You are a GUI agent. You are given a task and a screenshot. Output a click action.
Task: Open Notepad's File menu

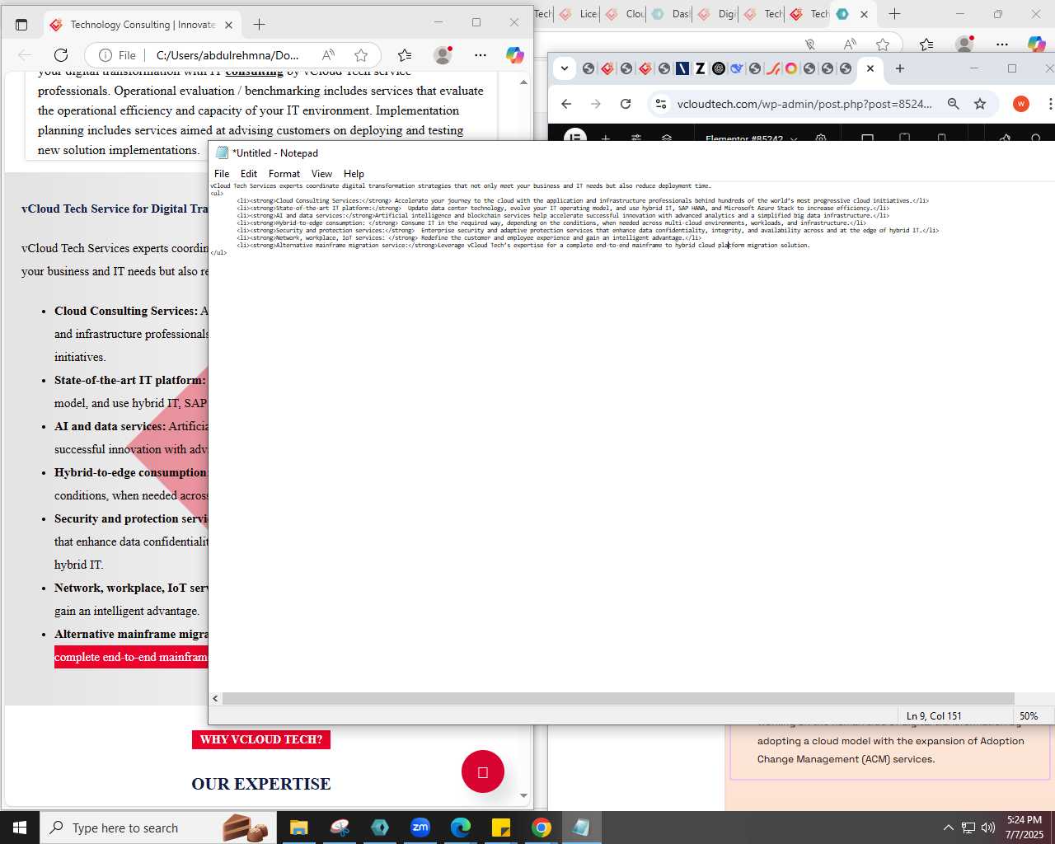click(222, 174)
